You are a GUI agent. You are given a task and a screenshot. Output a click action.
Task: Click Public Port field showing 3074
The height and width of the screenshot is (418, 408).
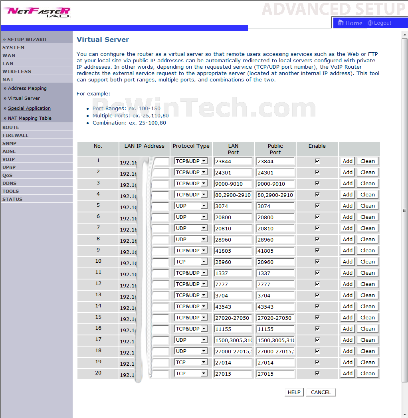(275, 206)
